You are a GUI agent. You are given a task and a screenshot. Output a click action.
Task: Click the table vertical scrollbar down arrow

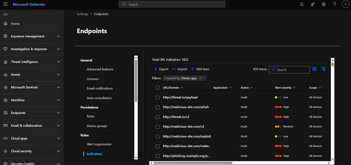[332, 159]
